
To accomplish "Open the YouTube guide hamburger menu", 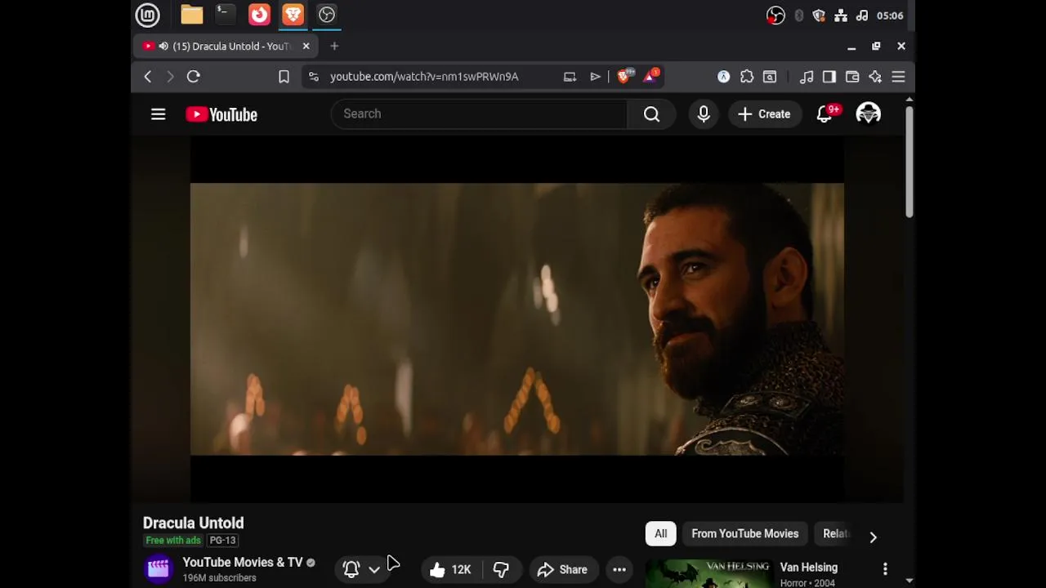I will 159,114.
